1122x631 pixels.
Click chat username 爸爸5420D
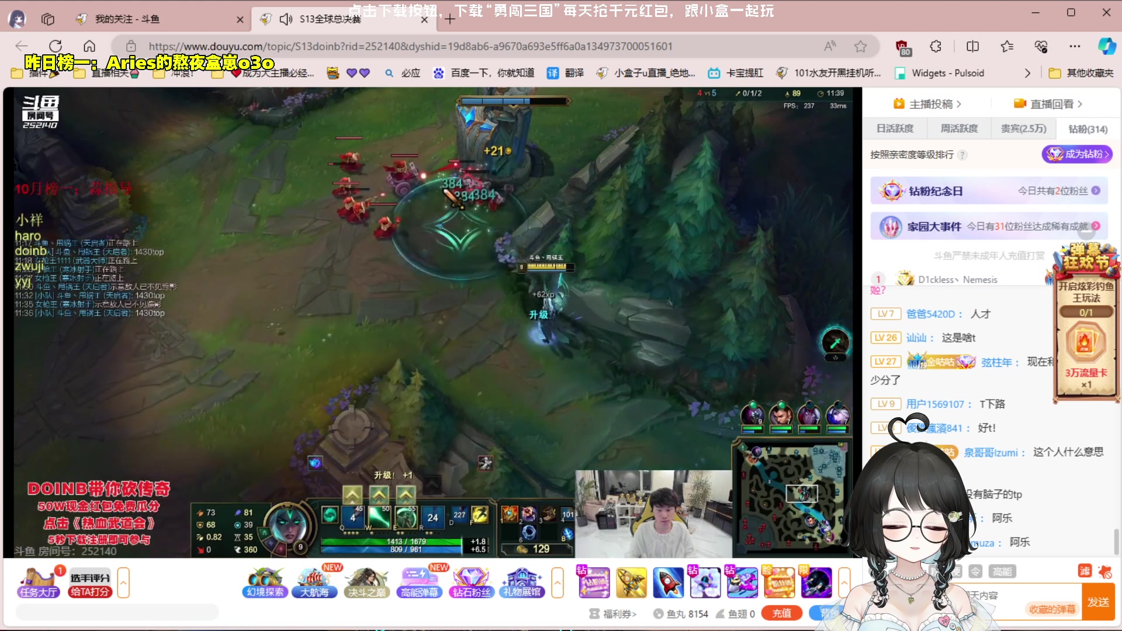pos(930,314)
